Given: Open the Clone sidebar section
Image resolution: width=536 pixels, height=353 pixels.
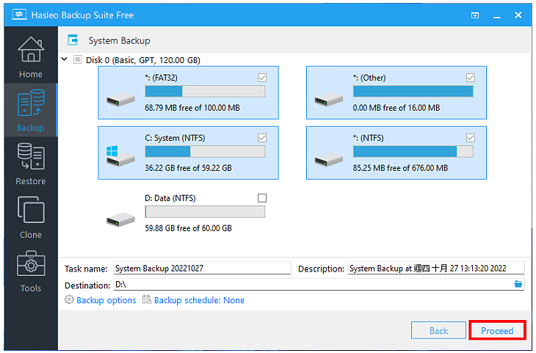Looking at the screenshot, I should point(31,217).
